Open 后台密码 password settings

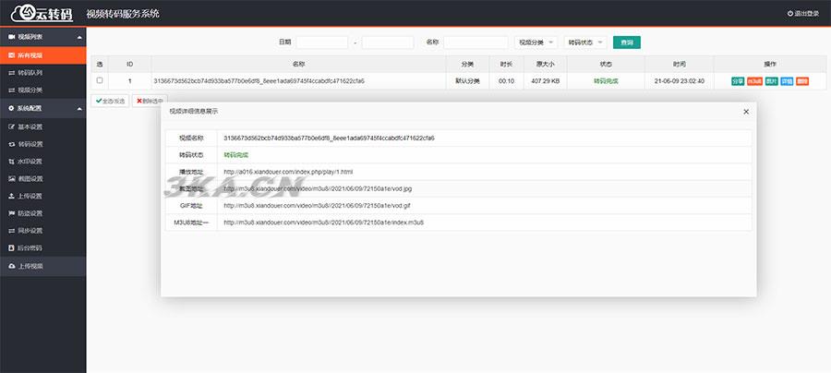click(30, 247)
